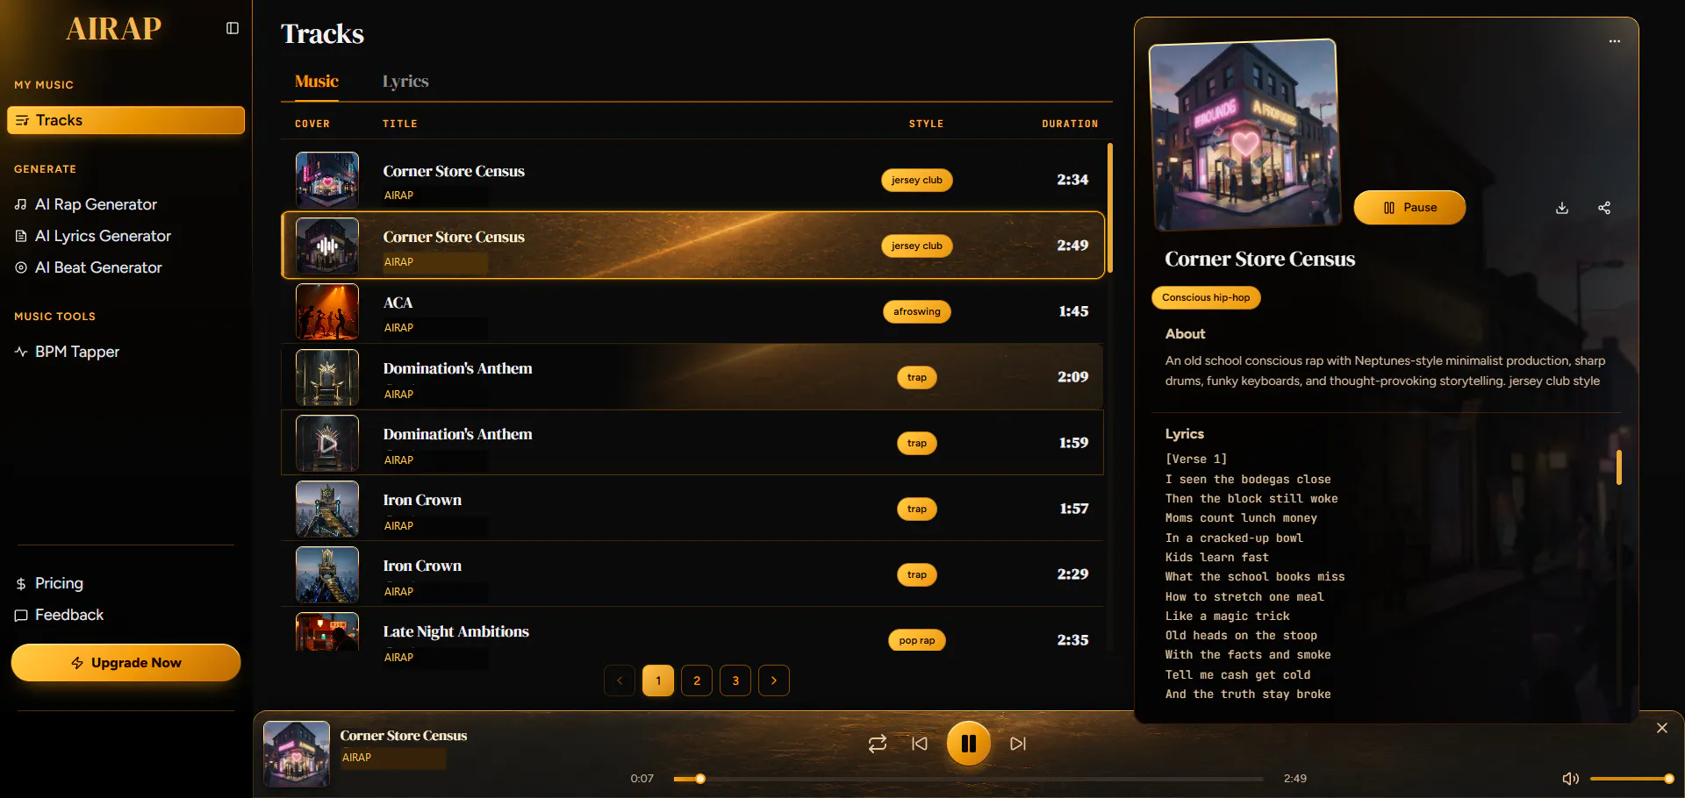This screenshot has height=798, width=1685.
Task: Go to previous page arrow
Action: tap(620, 680)
